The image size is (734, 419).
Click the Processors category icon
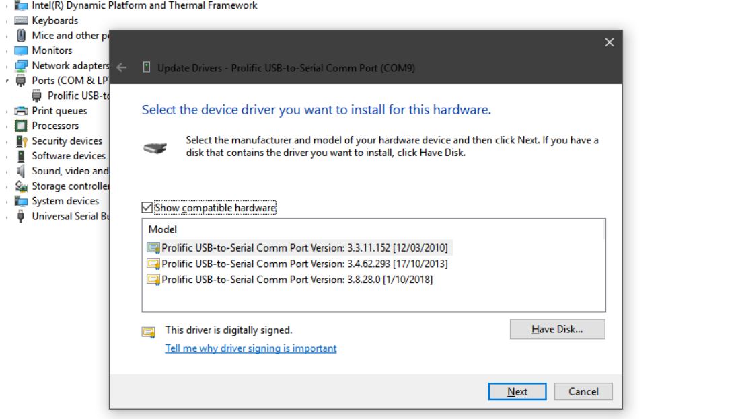click(x=21, y=126)
